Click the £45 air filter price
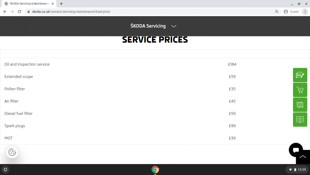Image resolution: width=310 pixels, height=175 pixels. (232, 101)
